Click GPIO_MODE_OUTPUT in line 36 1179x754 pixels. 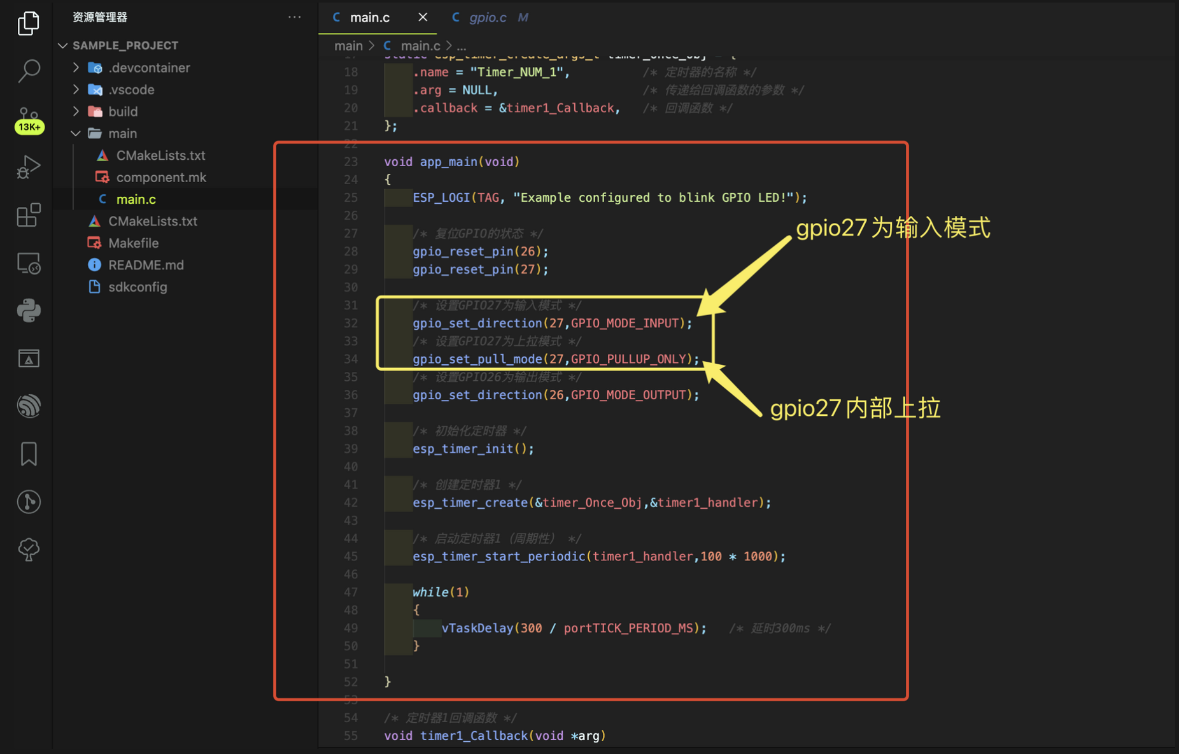point(628,395)
